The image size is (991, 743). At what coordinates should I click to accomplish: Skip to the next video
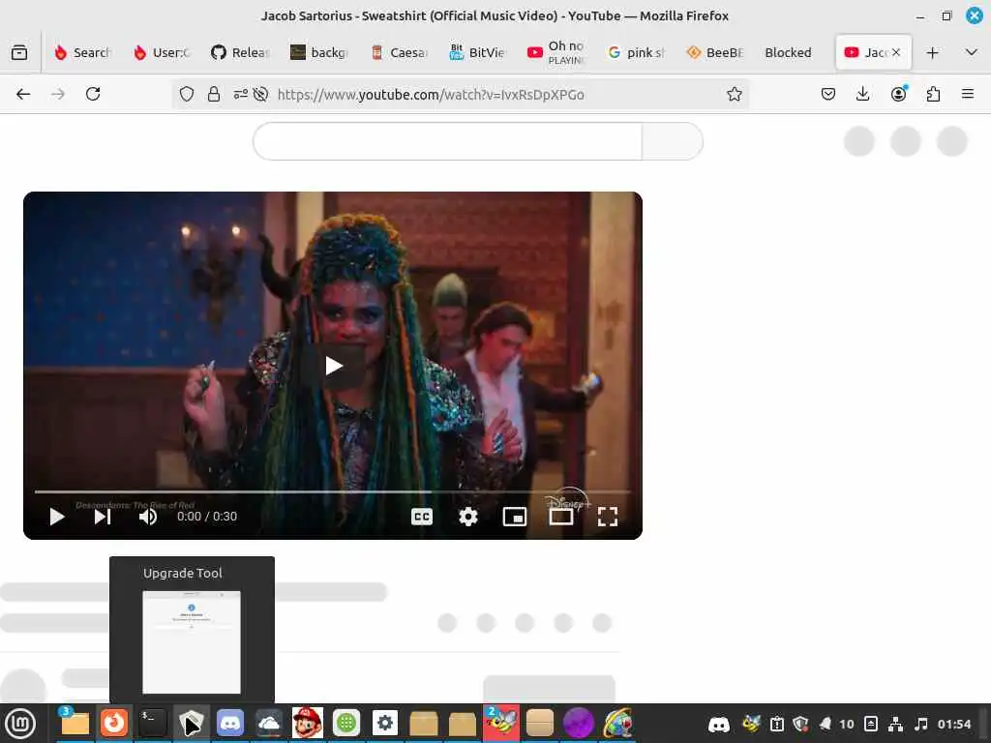(x=103, y=517)
